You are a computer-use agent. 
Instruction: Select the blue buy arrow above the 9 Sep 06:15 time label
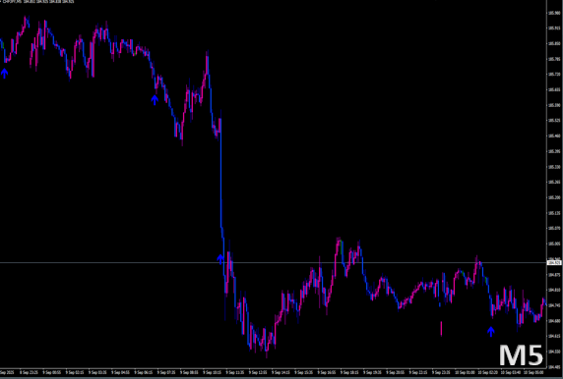(x=155, y=100)
